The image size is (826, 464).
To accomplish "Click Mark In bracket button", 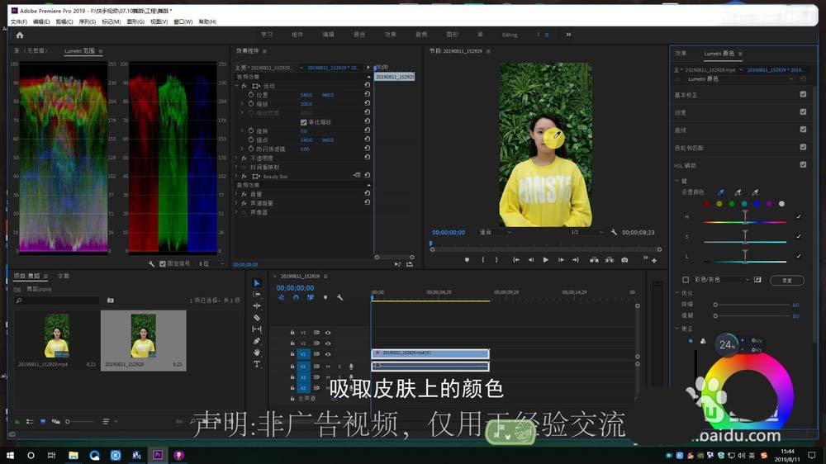I will (x=482, y=259).
